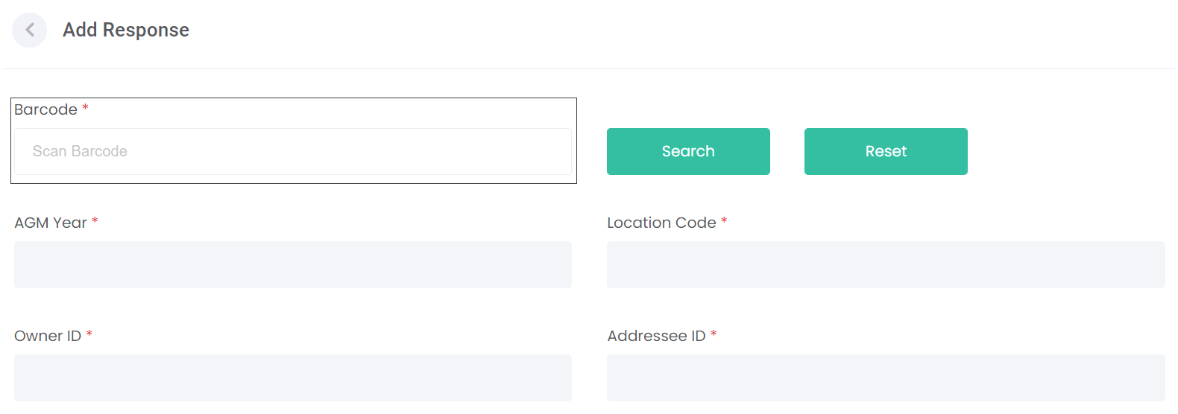The image size is (1178, 414).
Task: Click the Barcode label text
Action: click(46, 109)
